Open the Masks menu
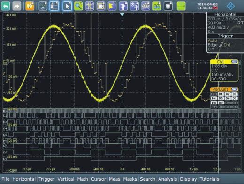 point(130,179)
